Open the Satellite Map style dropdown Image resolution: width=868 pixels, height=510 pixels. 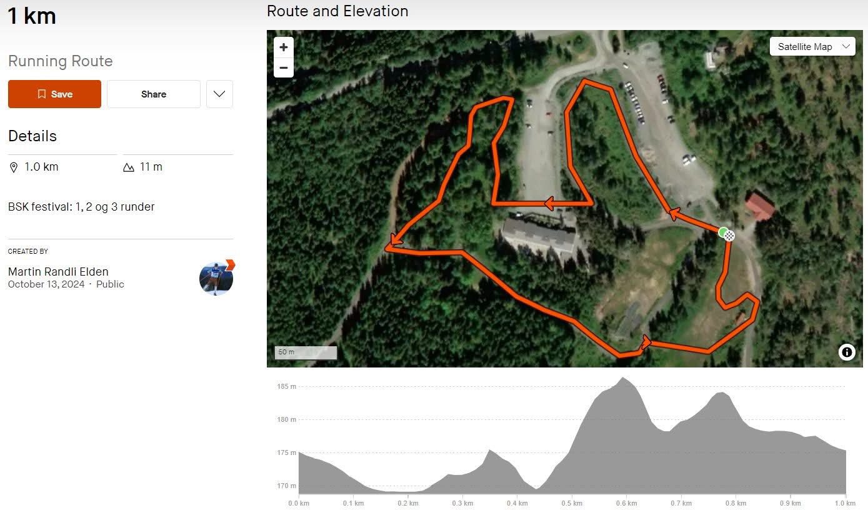pyautogui.click(x=812, y=47)
